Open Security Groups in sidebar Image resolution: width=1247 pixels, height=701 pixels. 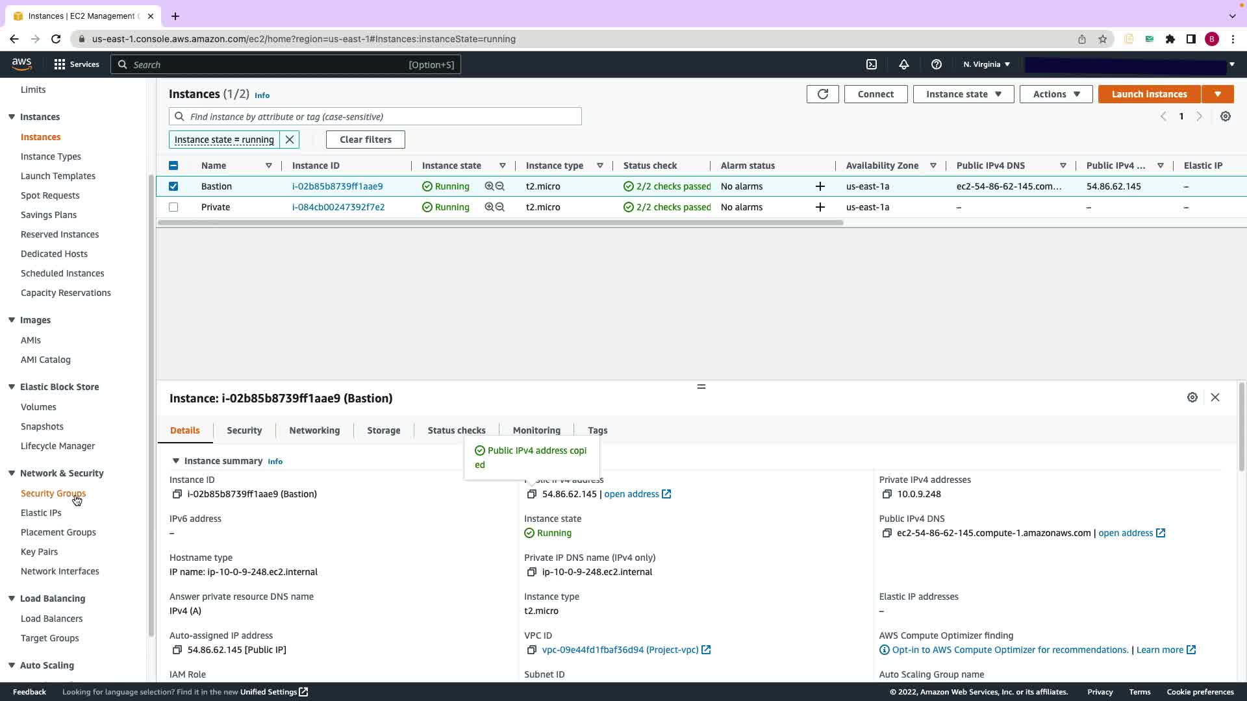[x=53, y=493]
